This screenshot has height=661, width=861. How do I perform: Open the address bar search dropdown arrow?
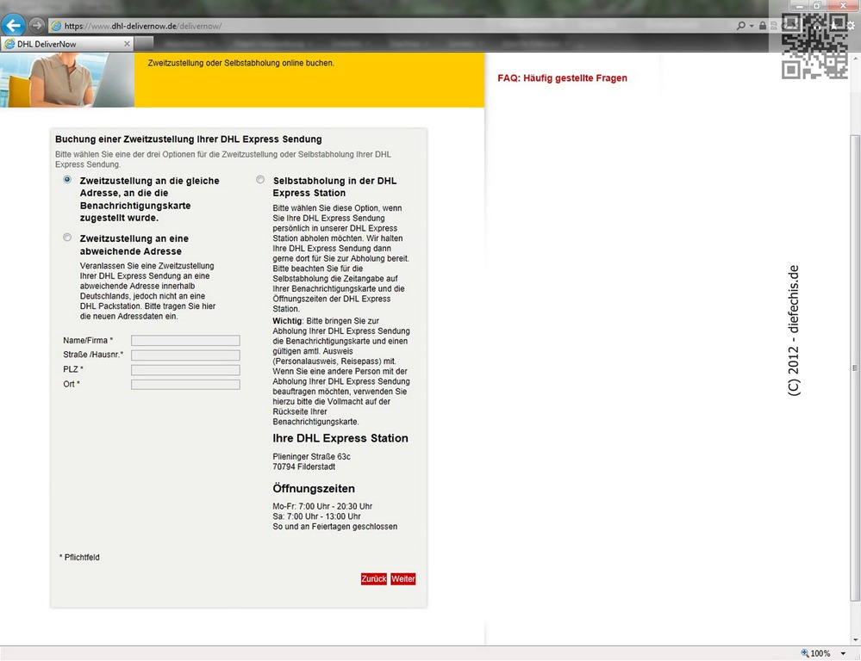(752, 27)
